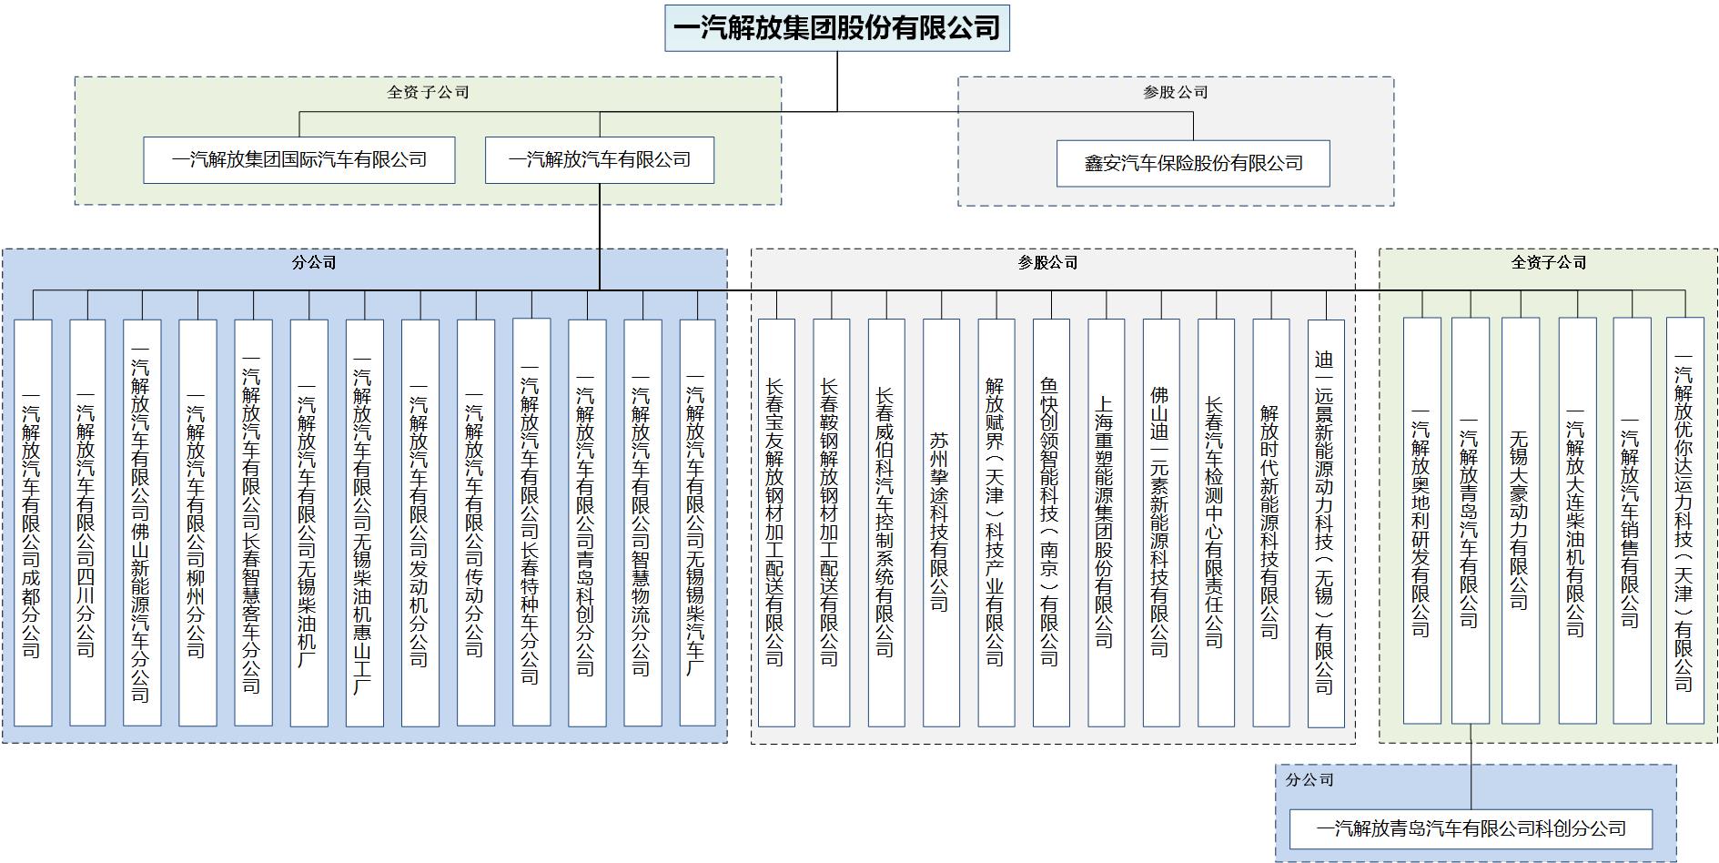Click 一汽解放汽车有限公司四川分公司 box
The image size is (1719, 863).
[87, 523]
